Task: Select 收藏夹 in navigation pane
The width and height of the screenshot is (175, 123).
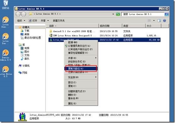Action: pyautogui.click(x=26, y=27)
